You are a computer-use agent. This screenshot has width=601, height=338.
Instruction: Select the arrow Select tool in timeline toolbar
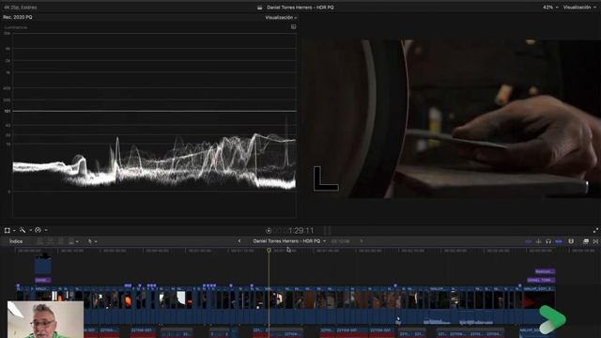pos(90,241)
